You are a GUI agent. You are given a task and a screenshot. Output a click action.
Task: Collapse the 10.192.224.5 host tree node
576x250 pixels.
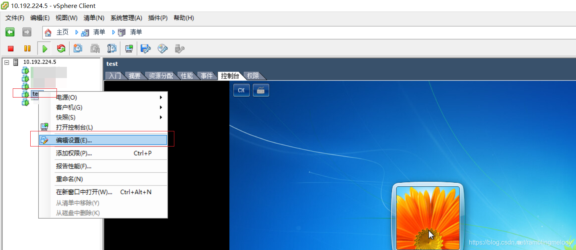click(x=7, y=62)
